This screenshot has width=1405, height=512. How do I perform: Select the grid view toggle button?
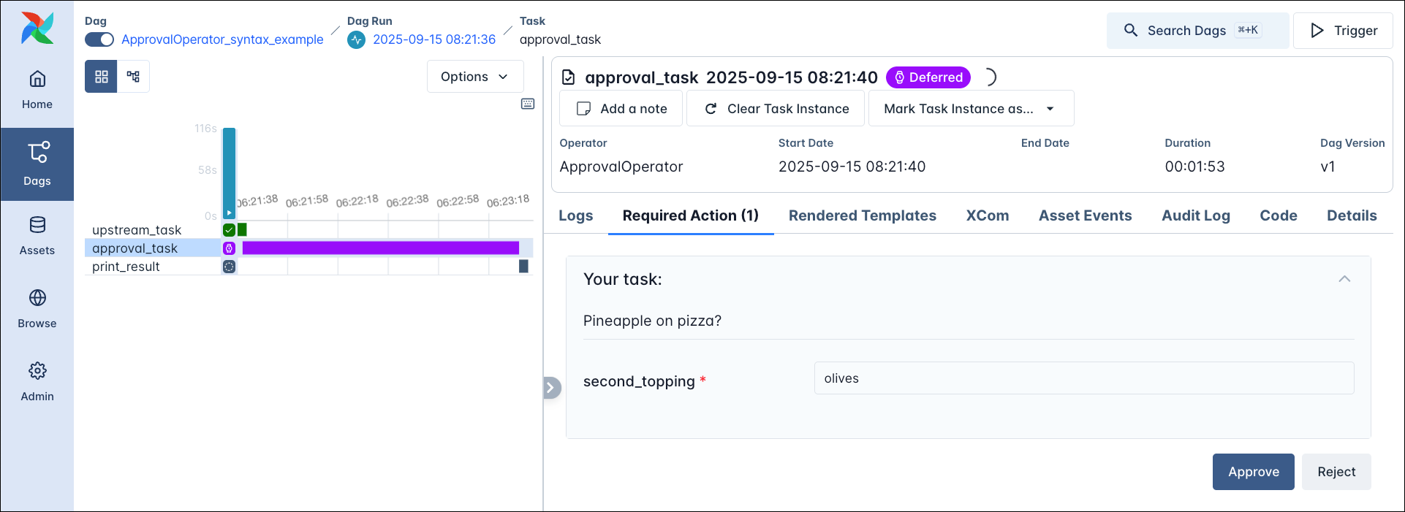coord(101,77)
